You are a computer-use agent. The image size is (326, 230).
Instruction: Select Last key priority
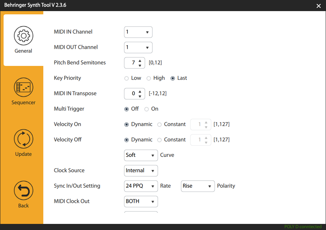tap(172, 78)
